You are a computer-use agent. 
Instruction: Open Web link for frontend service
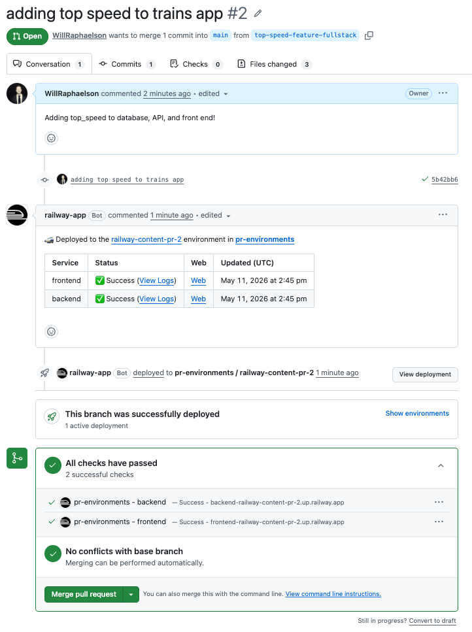pos(198,280)
